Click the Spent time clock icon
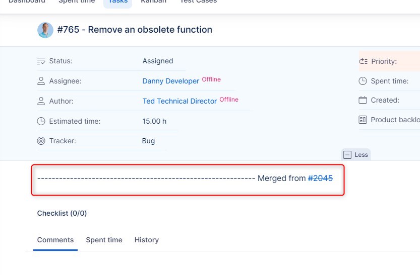This screenshot has height=275, width=420. (363, 81)
